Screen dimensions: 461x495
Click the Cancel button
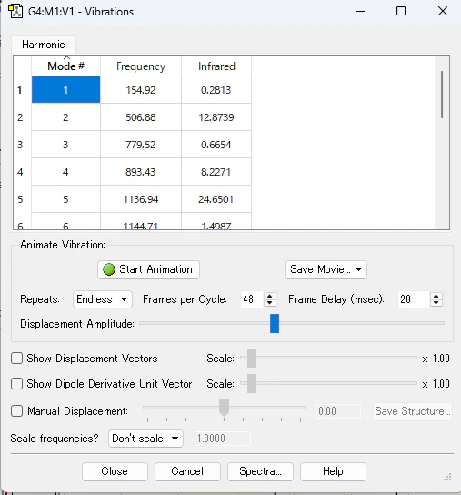[187, 471]
